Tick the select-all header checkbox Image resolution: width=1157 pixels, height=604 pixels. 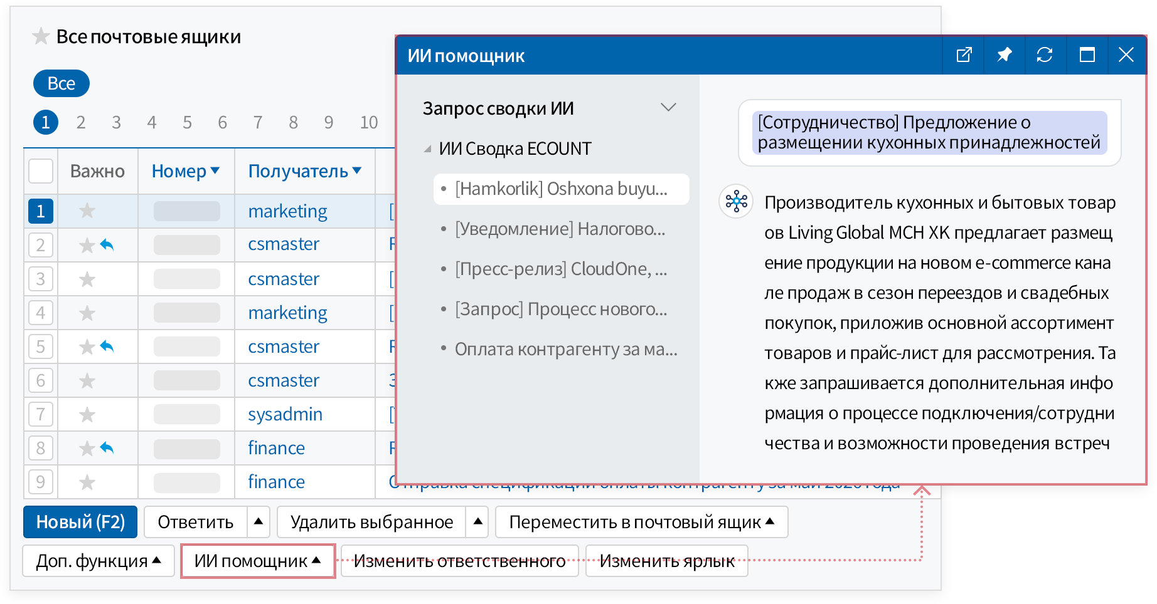[x=41, y=171]
